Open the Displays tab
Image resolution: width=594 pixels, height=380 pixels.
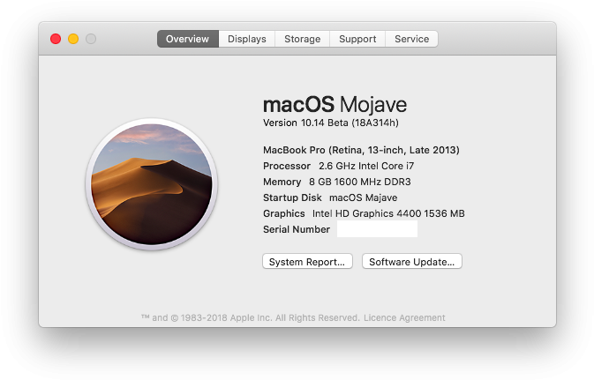pos(246,39)
